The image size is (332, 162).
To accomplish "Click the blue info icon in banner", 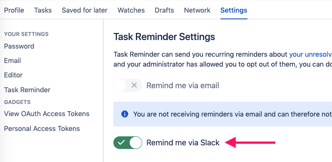I will tap(125, 114).
